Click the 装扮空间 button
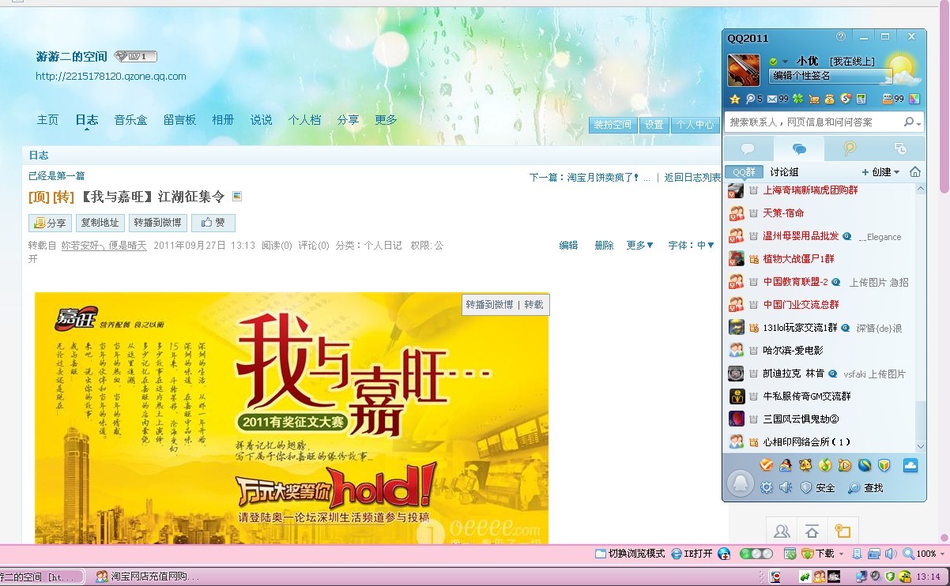Image resolution: width=950 pixels, height=586 pixels. [613, 125]
